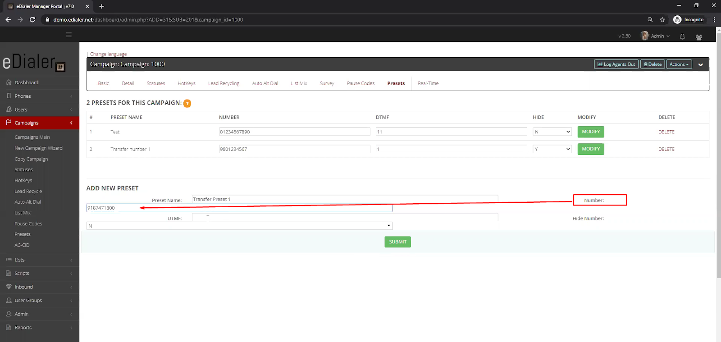The image size is (721, 342).
Task: Open the Hide Number dropdown
Action: point(239,226)
